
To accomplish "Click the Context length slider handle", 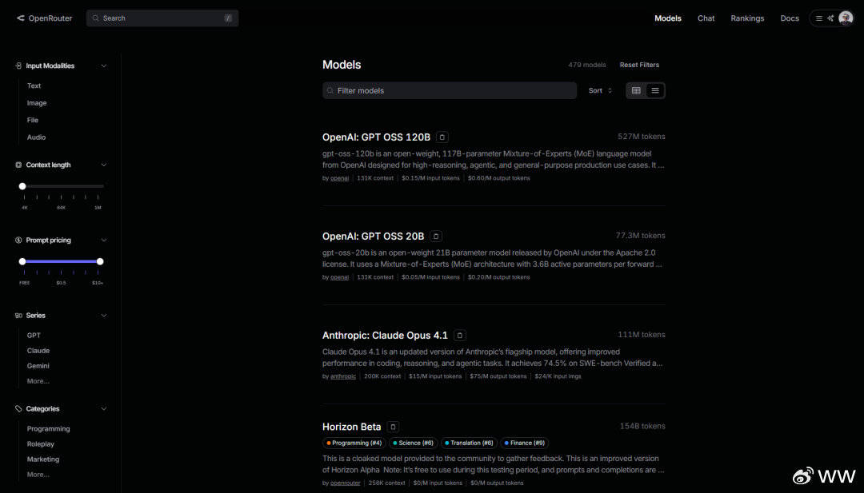I will 22,186.
